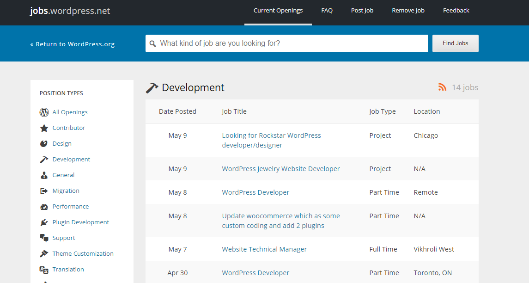Click the hammer icon next to Development in sidebar
529x283 pixels.
pos(44,160)
